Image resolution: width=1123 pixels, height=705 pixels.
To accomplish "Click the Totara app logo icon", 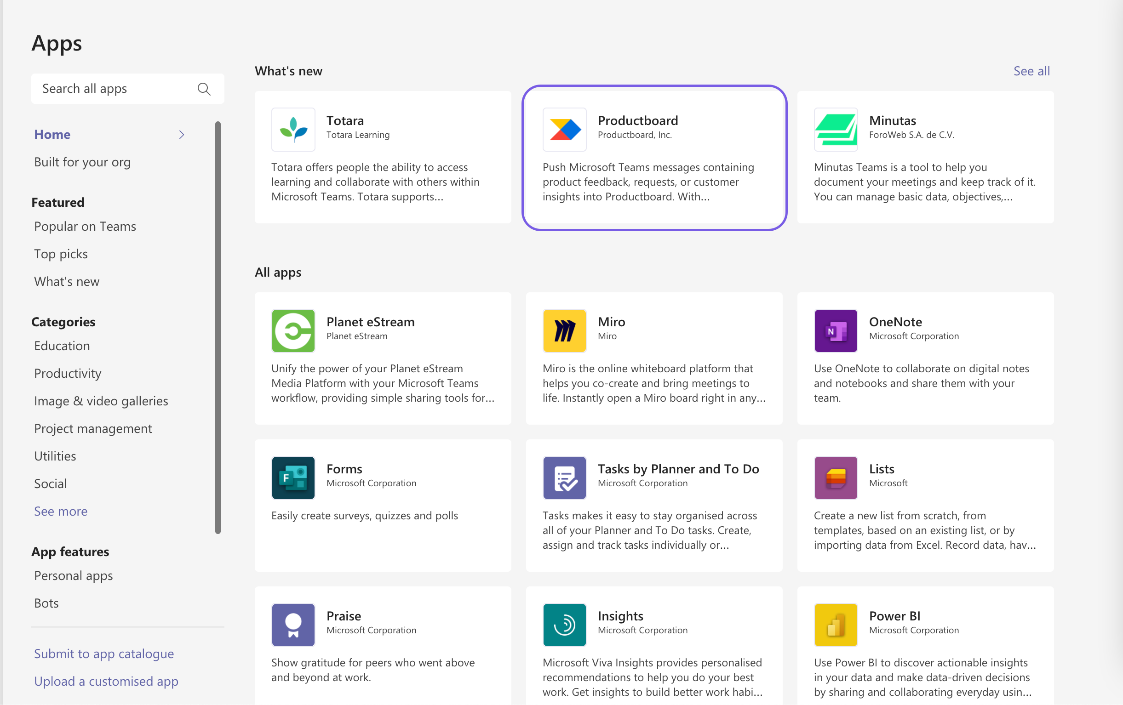I will (293, 129).
